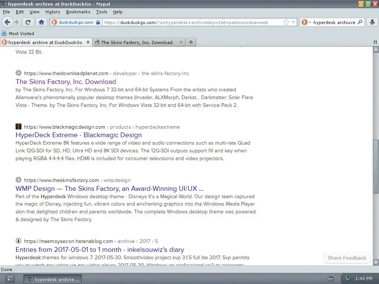Image resolution: width=379 pixels, height=284 pixels.
Task: Open The Skins Factory, Inc. Download result
Action: click(66, 82)
